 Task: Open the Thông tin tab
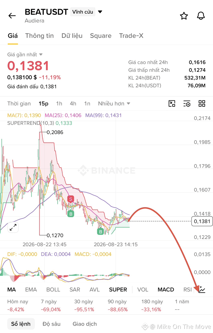(x=40, y=36)
